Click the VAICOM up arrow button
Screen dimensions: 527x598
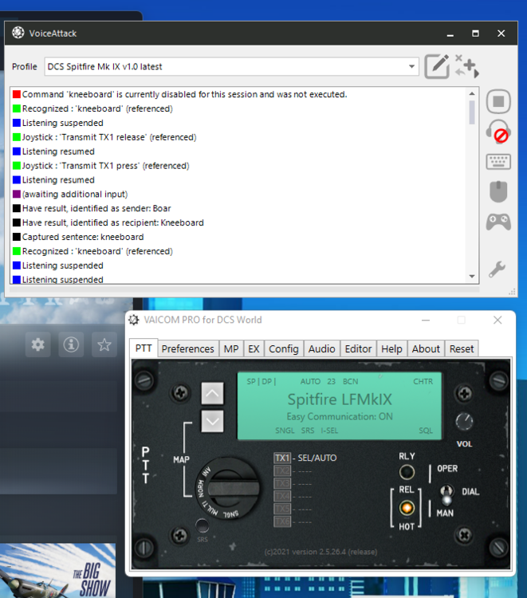tap(212, 393)
